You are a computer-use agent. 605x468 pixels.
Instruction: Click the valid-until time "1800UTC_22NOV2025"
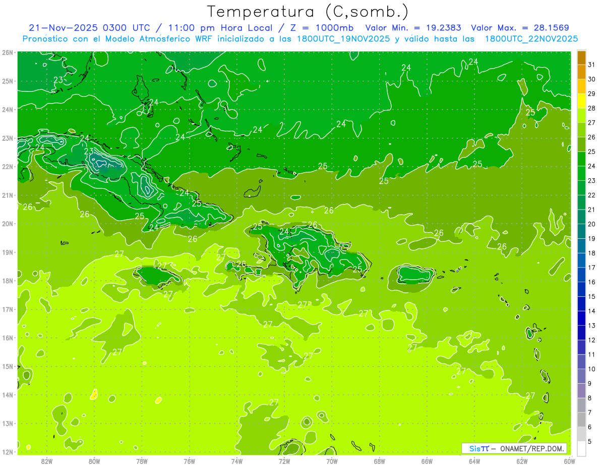pyautogui.click(x=531, y=39)
